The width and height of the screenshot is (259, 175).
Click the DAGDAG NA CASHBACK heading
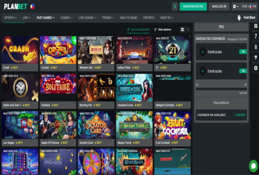click(210, 39)
